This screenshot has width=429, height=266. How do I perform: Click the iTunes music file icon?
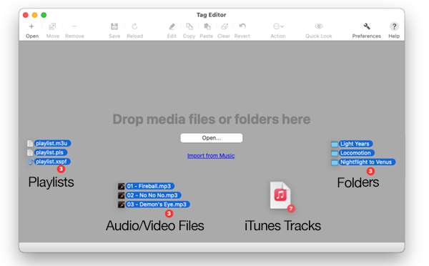tap(280, 195)
